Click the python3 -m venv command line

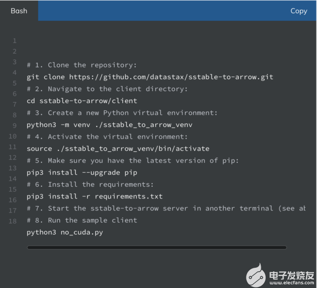pyautogui.click(x=109, y=125)
